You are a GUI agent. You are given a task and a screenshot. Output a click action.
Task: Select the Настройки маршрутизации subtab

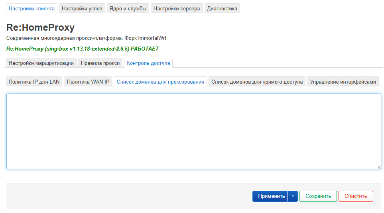[x=41, y=63]
